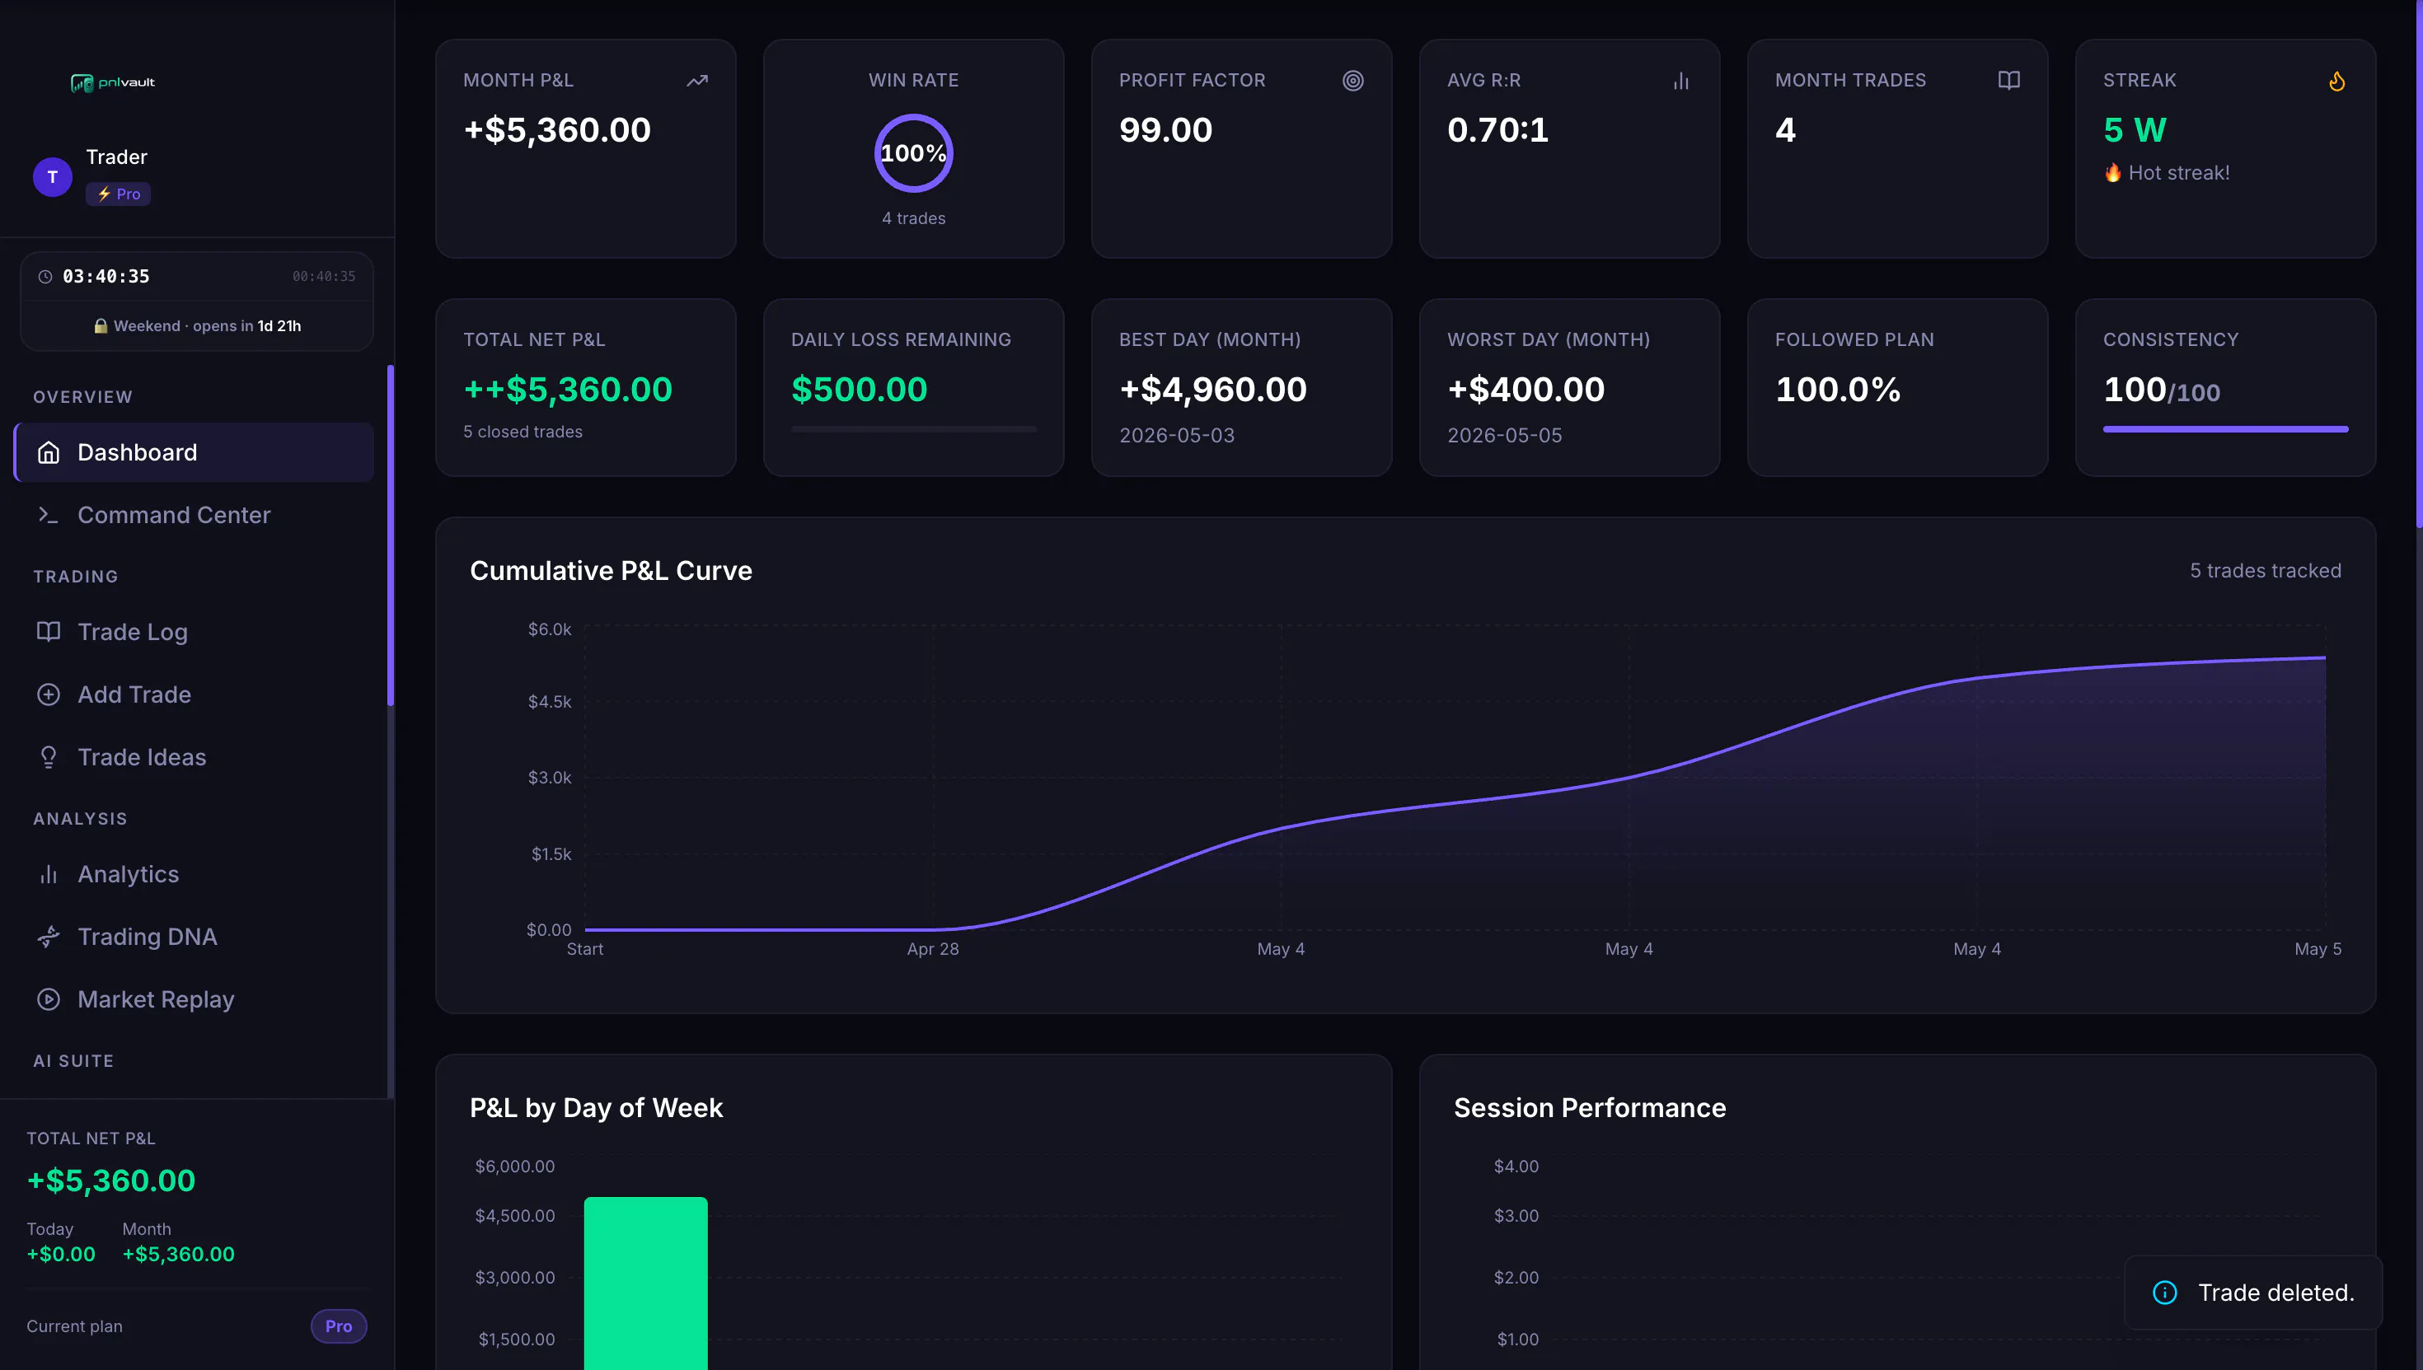Click the Command Center terminal icon
2423x1370 pixels.
48,515
